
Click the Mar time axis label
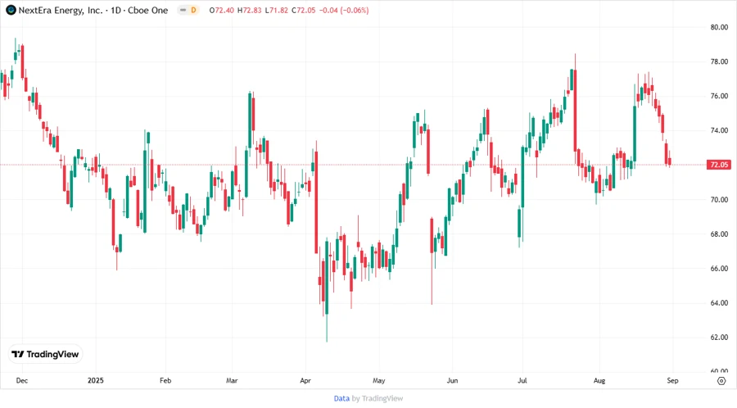[232, 380]
